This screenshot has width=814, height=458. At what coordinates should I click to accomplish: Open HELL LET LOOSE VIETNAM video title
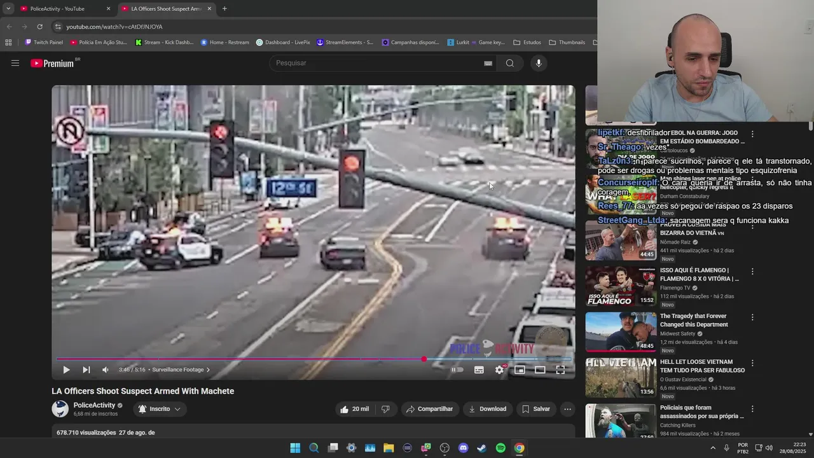click(702, 366)
